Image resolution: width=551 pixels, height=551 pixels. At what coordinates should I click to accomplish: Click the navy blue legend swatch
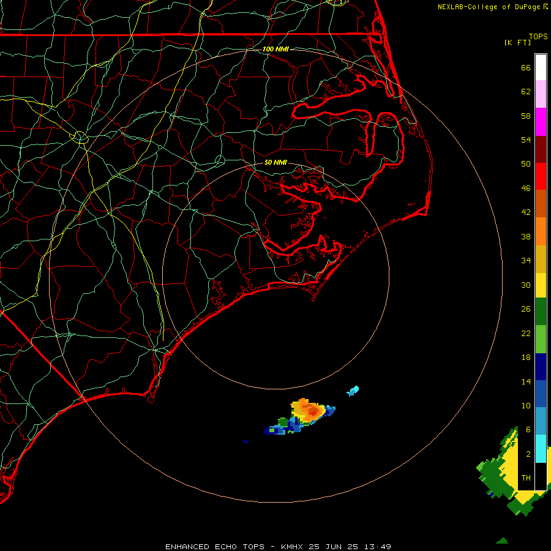pos(541,367)
